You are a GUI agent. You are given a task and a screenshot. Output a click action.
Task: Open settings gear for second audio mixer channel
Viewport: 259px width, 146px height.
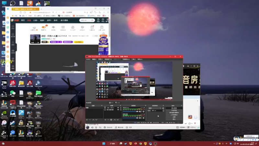tap(143, 118)
